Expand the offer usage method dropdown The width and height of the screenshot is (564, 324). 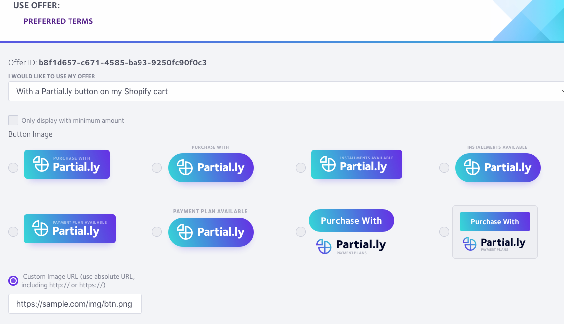[x=286, y=91]
